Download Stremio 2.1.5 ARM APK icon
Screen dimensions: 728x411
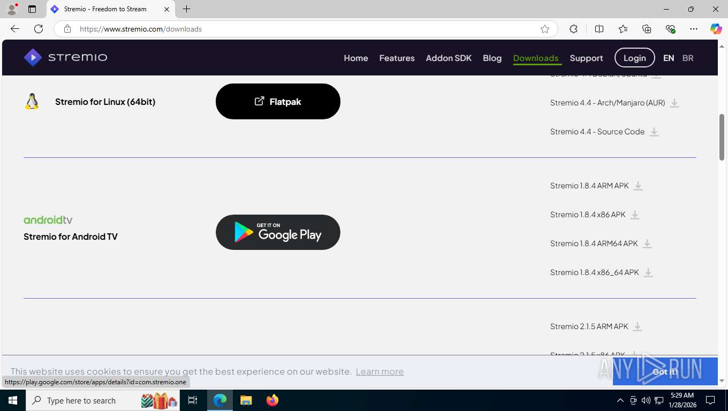point(638,326)
